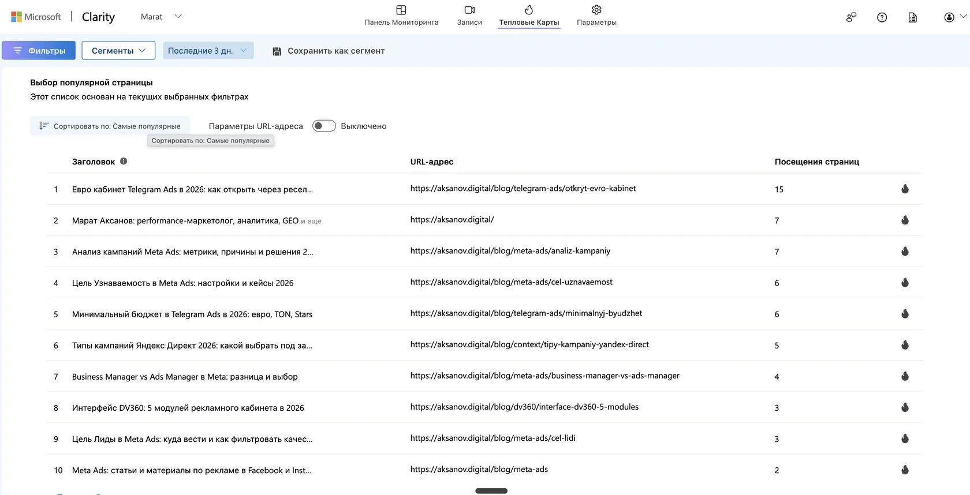Open Сортировать по: Самые популярные sort dropdown

(110, 126)
